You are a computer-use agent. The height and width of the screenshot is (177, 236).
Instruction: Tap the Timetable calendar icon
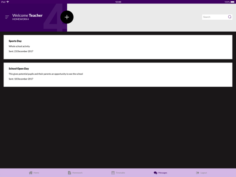pos(113,173)
